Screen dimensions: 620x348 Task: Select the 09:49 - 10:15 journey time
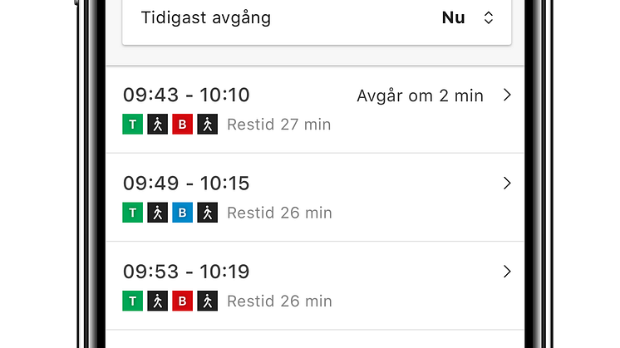186,184
